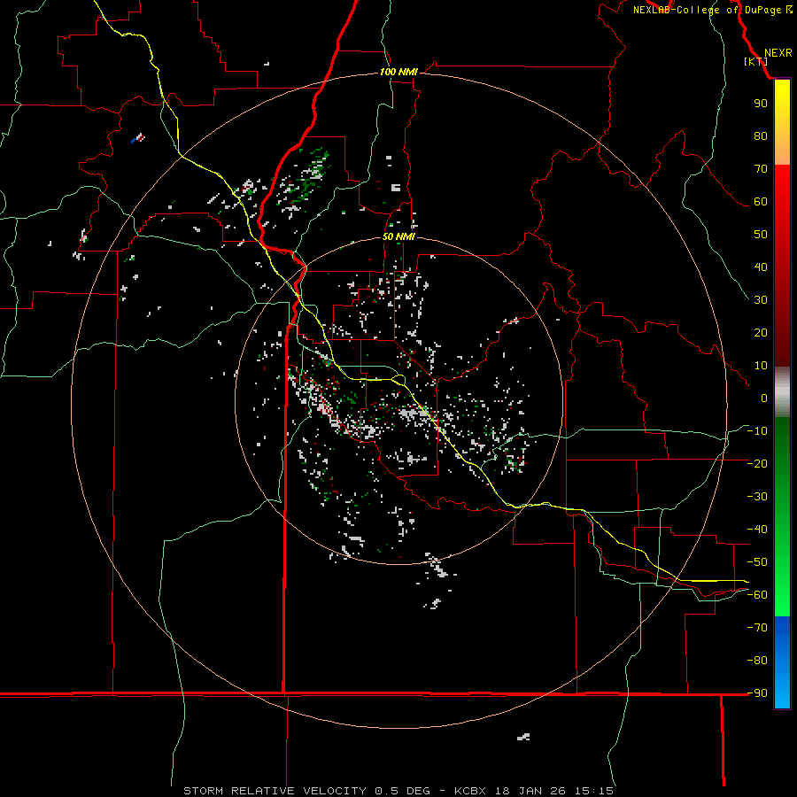797x797 pixels.
Task: Click the -80 value on velocity scale
Action: click(x=757, y=661)
